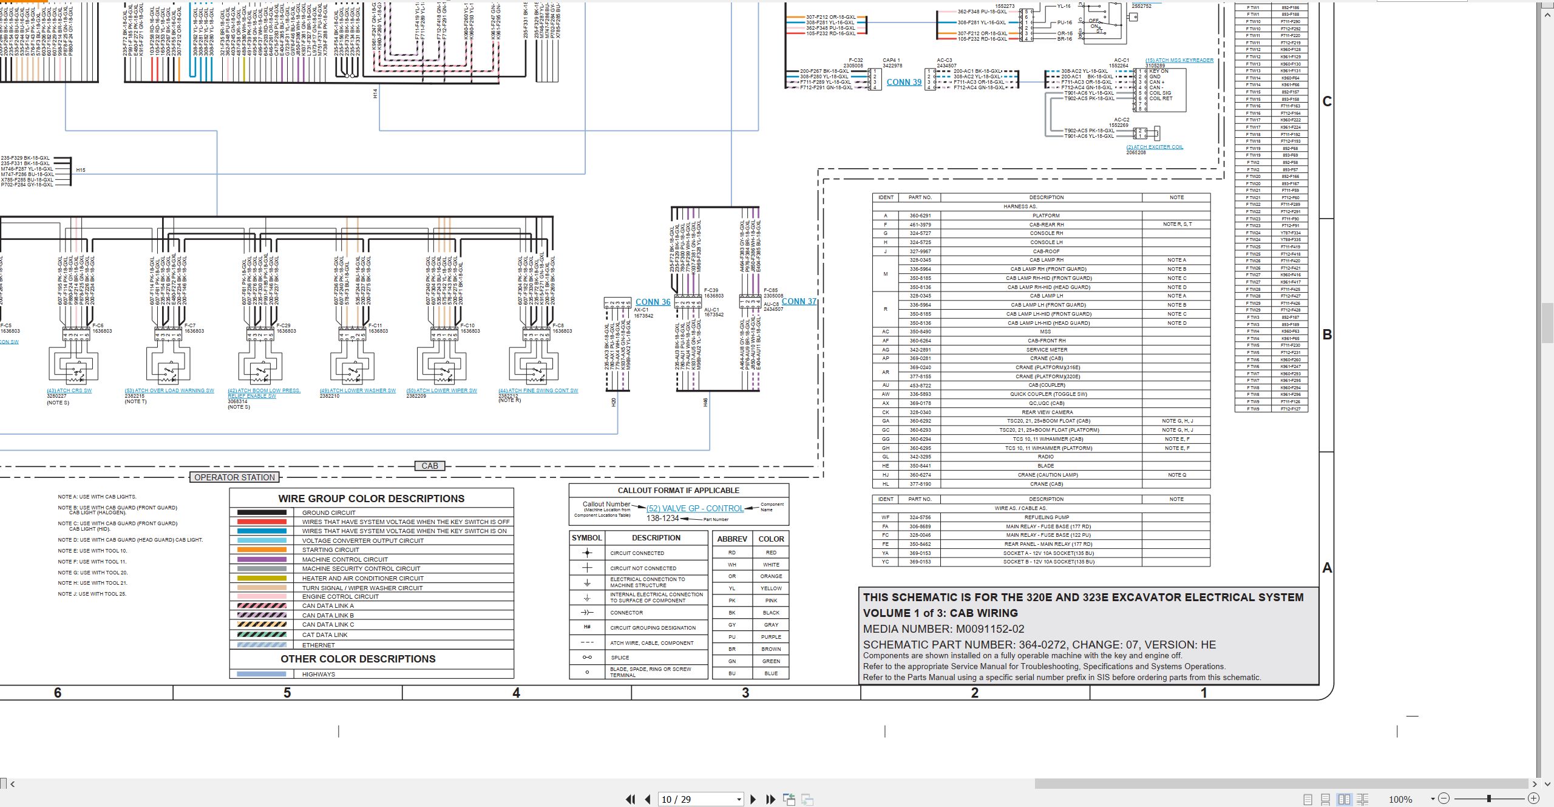Click the SERVICE METER table row

click(x=1041, y=350)
